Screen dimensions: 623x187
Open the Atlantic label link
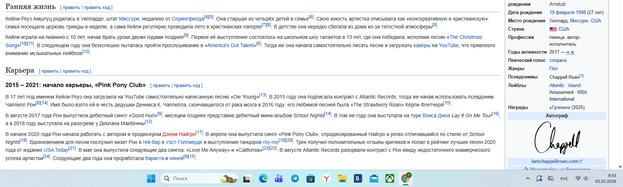557,85
